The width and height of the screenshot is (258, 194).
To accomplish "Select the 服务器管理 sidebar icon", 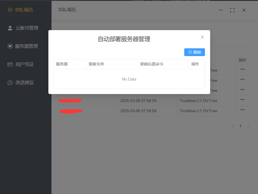I will (10, 46).
